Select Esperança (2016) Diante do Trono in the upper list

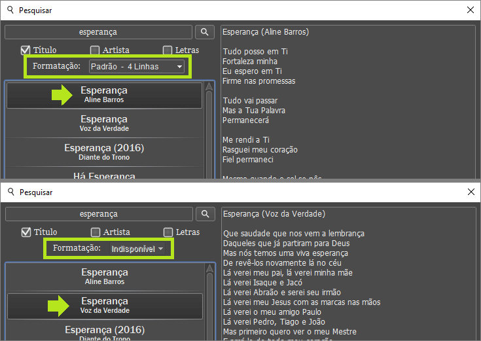[x=104, y=152]
